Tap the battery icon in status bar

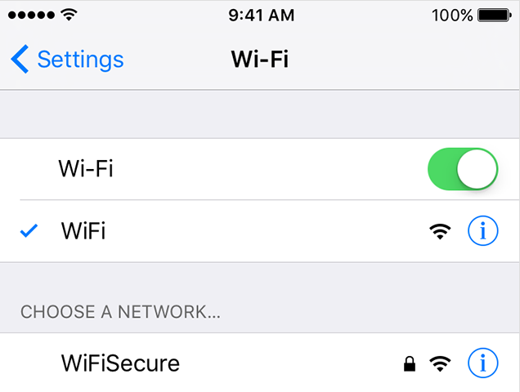pos(494,16)
